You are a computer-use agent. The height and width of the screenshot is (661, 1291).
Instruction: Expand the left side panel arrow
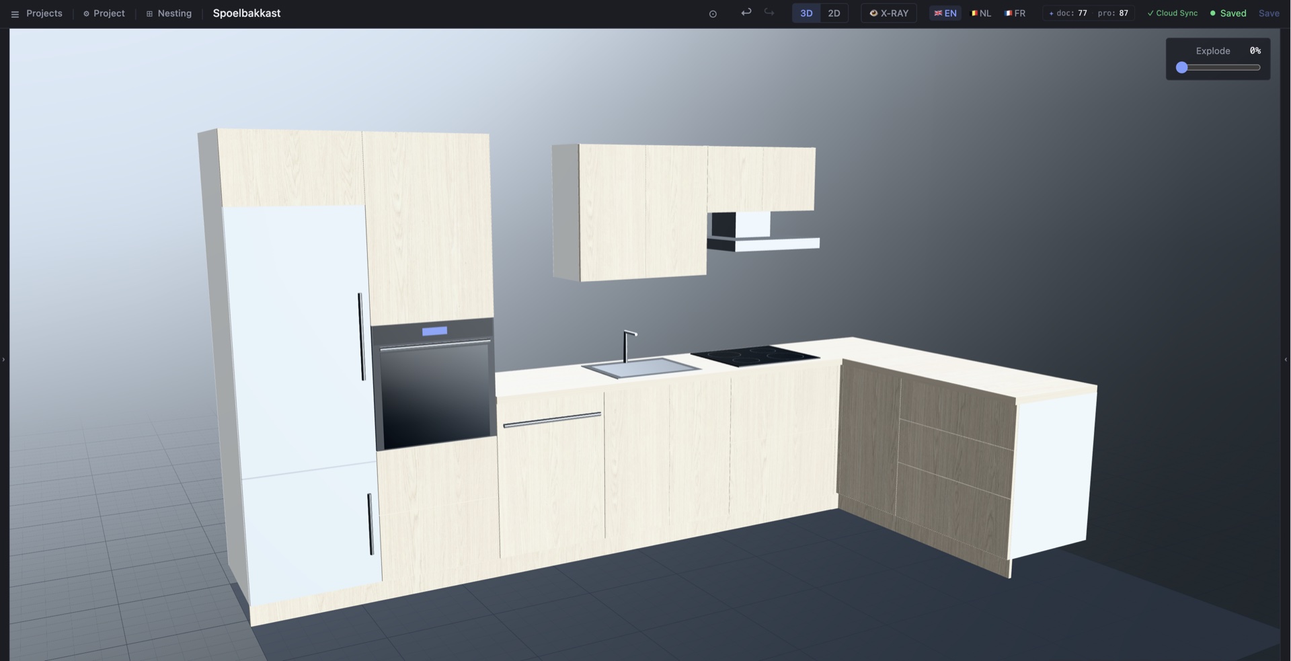pyautogui.click(x=3, y=360)
